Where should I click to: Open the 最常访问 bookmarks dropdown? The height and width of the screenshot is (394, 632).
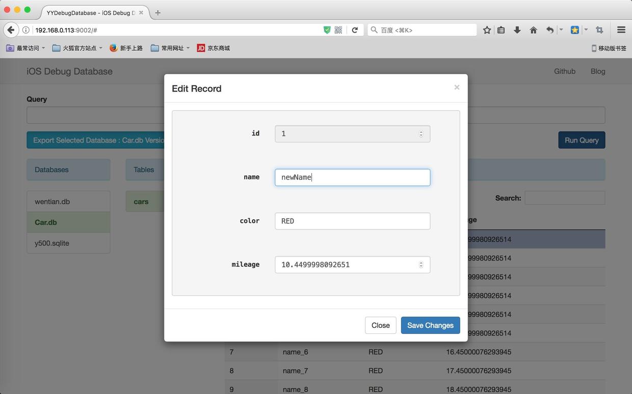25,48
